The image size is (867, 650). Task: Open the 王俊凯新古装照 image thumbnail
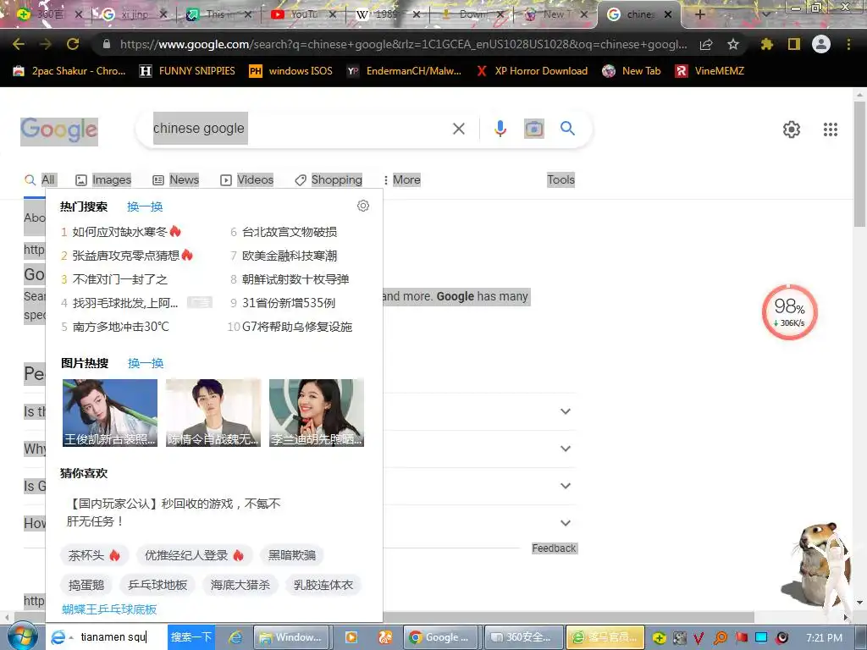pos(110,413)
